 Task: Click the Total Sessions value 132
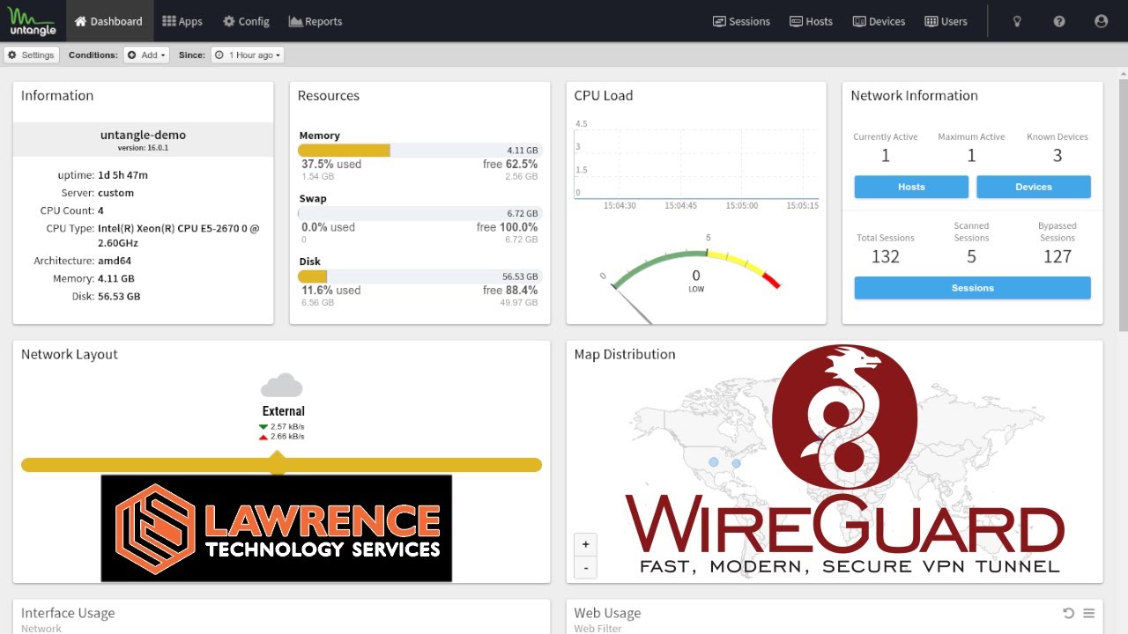pyautogui.click(x=886, y=256)
